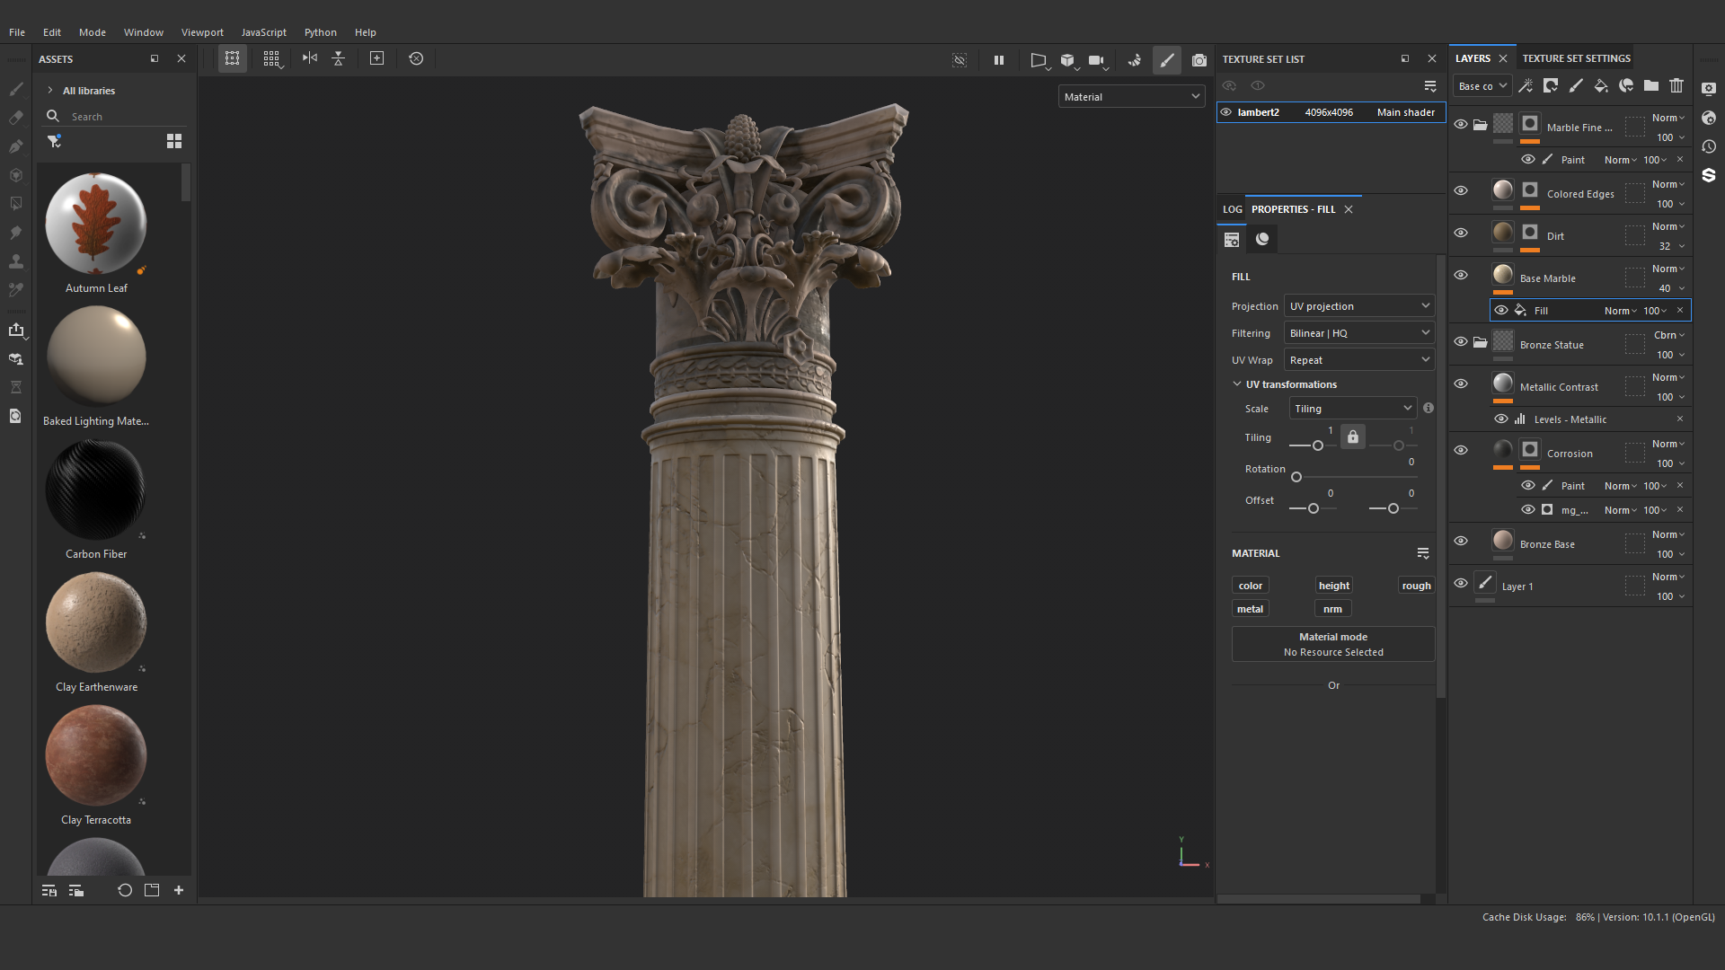The image size is (1725, 970).
Task: Toggle visibility of Levels - Metallic effect
Action: (x=1501, y=419)
